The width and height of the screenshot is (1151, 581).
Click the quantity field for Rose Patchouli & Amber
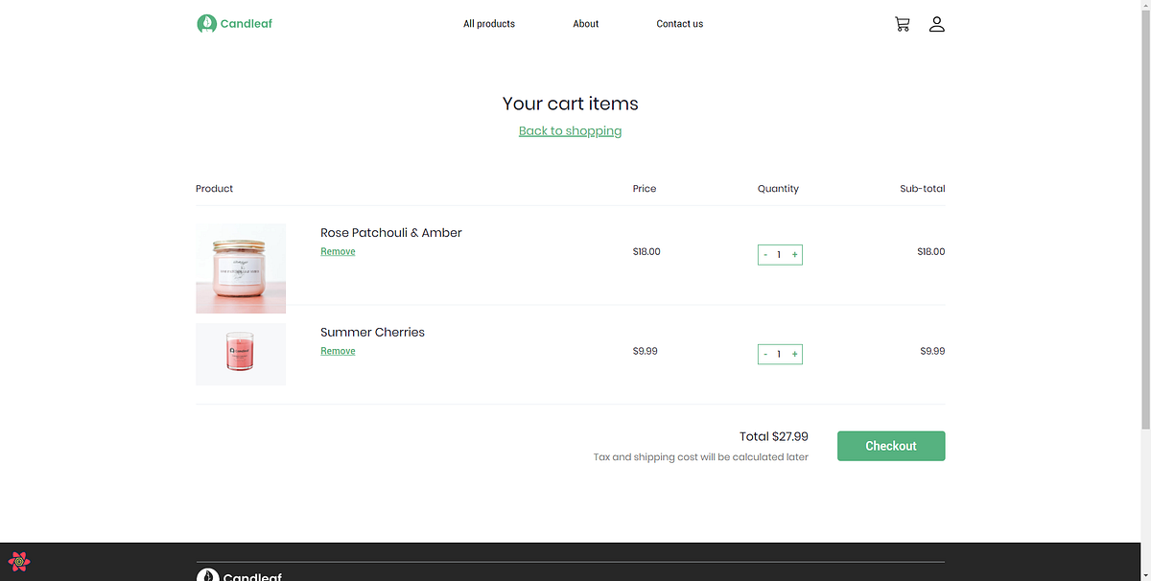[x=779, y=254]
